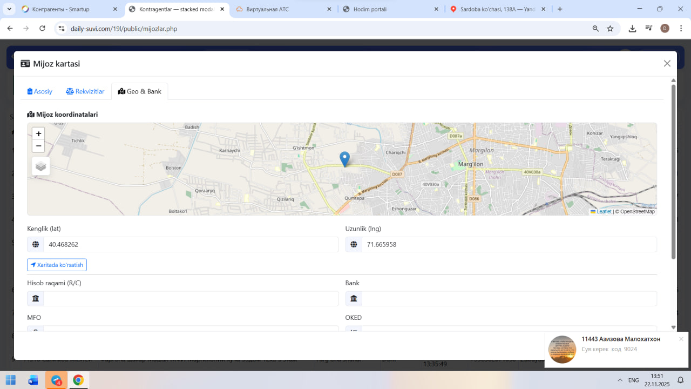
Task: Open the map layers control
Action: (x=41, y=166)
